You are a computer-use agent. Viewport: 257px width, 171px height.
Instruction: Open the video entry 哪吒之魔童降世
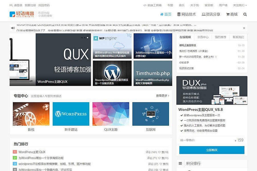click(x=188, y=45)
